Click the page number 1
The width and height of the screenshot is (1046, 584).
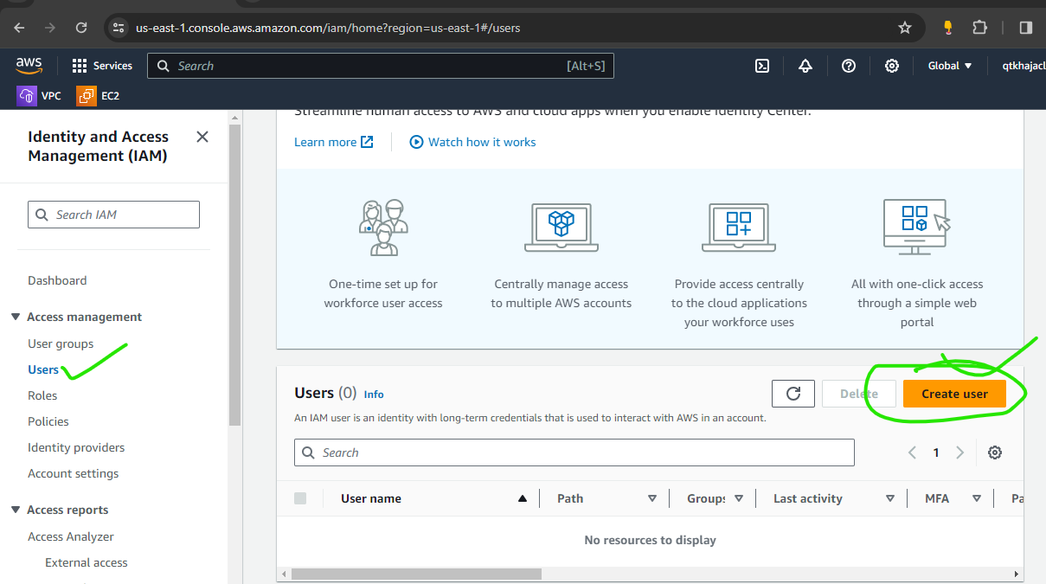point(936,452)
